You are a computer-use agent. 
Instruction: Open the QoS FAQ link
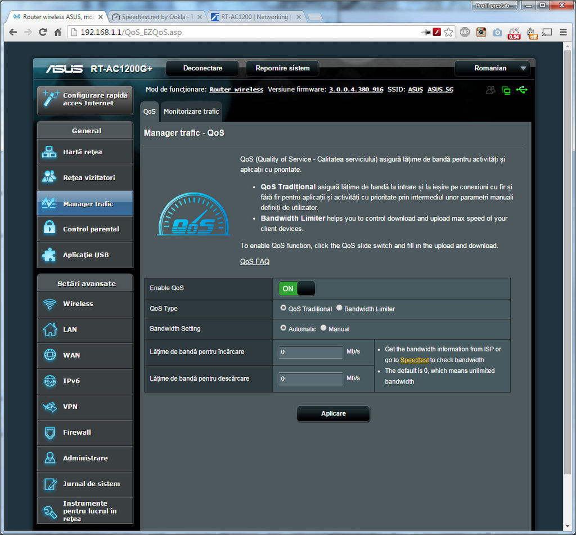[255, 261]
